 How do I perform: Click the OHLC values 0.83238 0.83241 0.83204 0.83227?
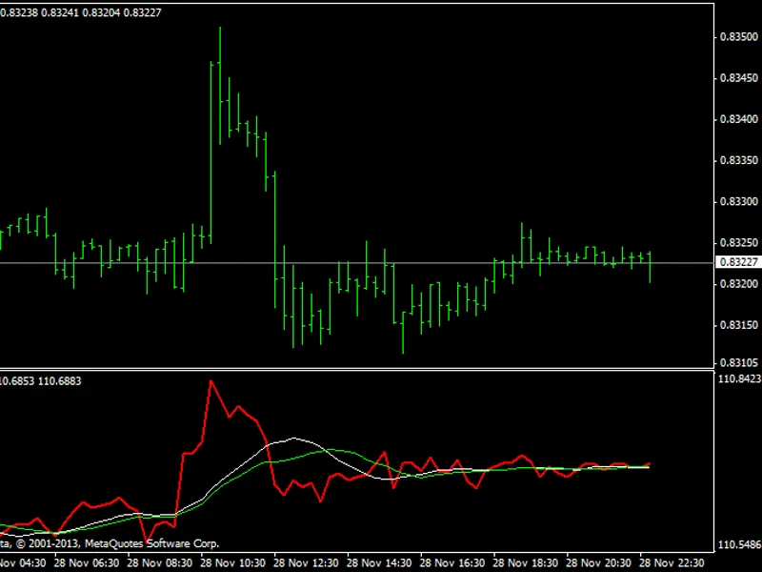point(81,12)
